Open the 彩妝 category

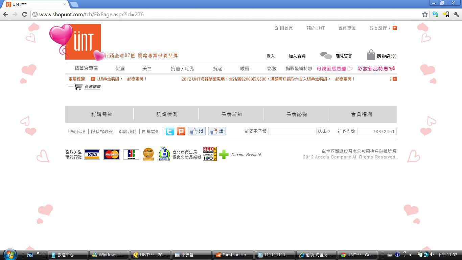tap(272, 68)
